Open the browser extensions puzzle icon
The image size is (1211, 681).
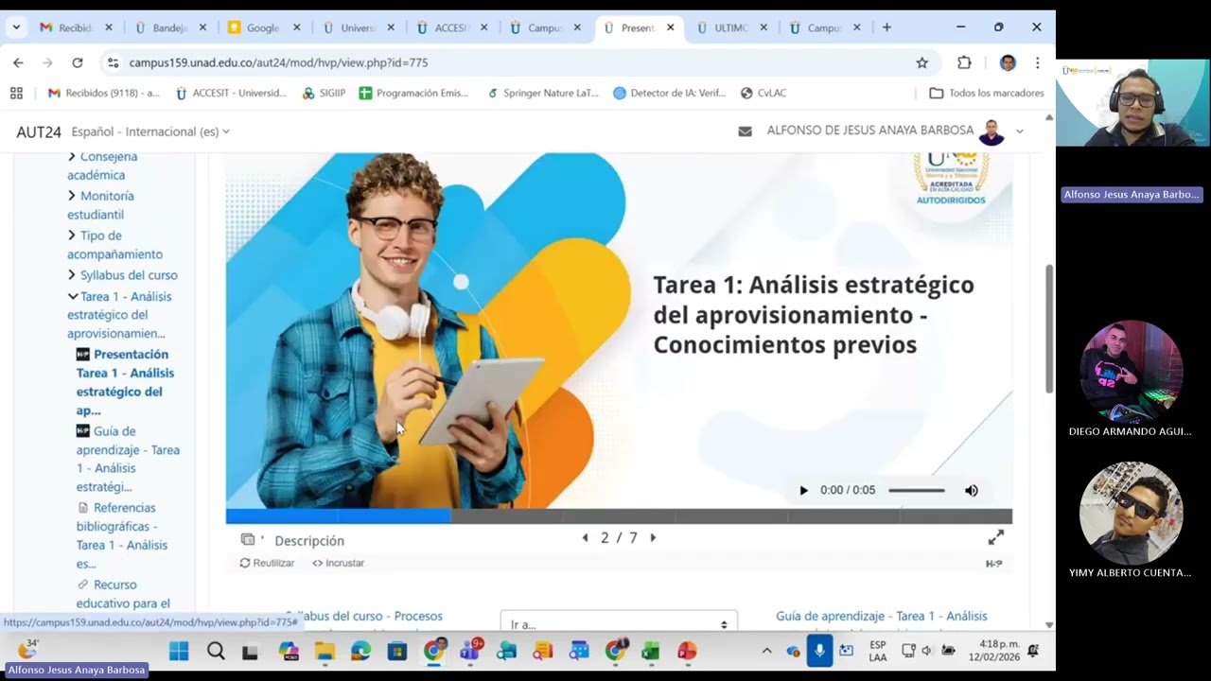[x=964, y=62]
